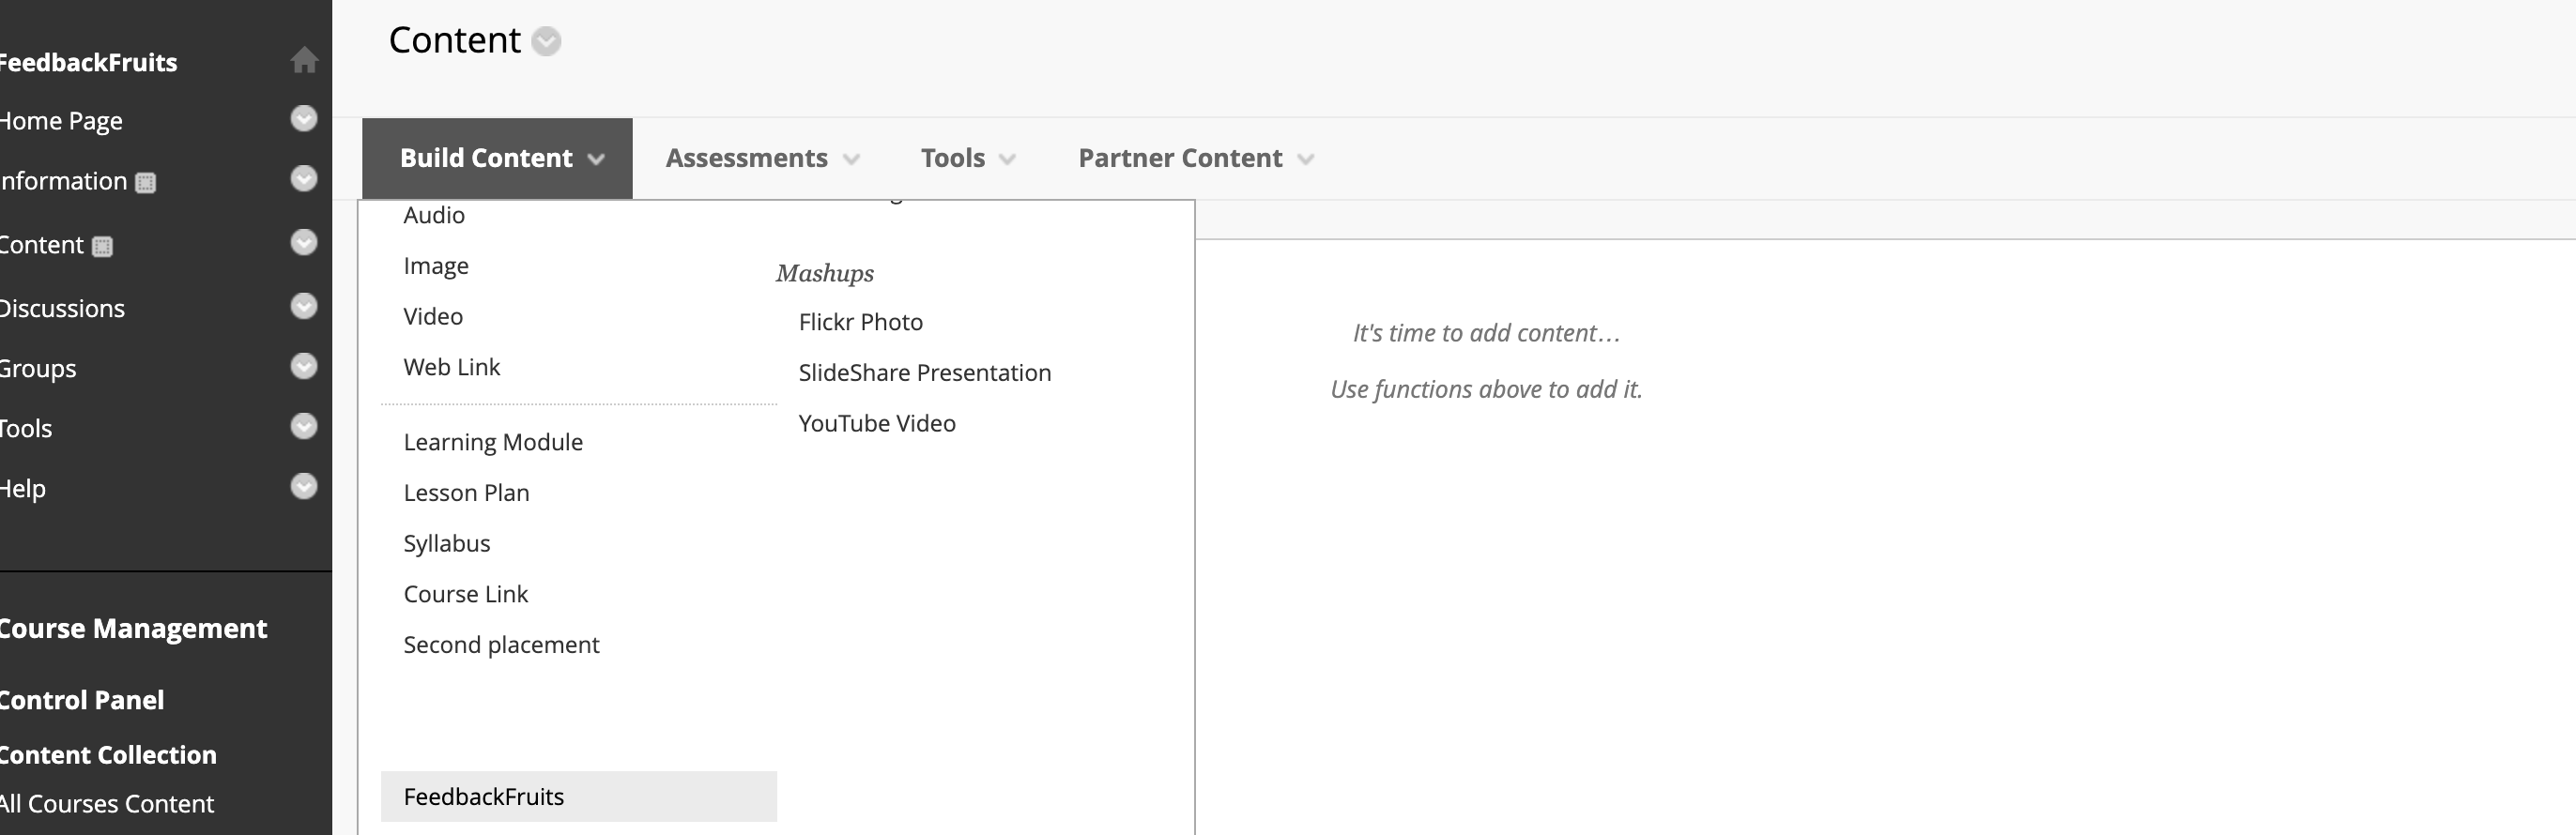This screenshot has width=2576, height=835.
Task: Choose SlideShare Presentation under Mashups
Action: tap(925, 373)
